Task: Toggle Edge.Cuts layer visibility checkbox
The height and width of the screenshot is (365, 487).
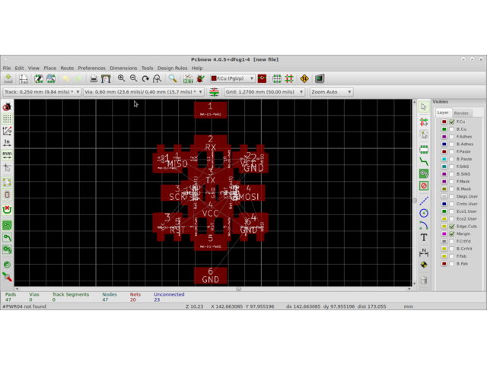Action: click(451, 227)
